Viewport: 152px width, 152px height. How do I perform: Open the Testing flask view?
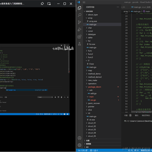79,44
